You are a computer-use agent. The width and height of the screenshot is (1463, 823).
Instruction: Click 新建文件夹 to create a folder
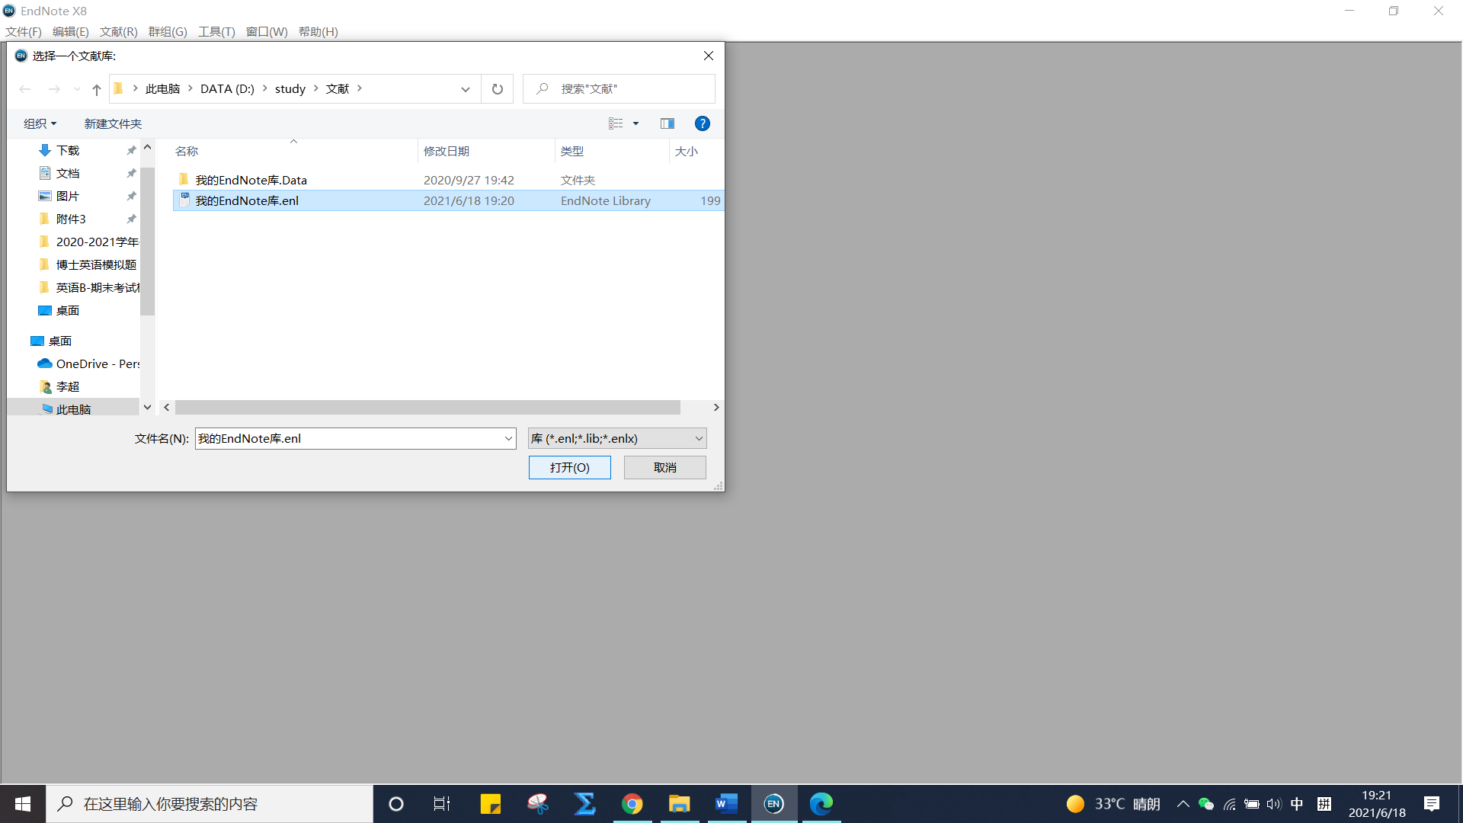pos(112,123)
